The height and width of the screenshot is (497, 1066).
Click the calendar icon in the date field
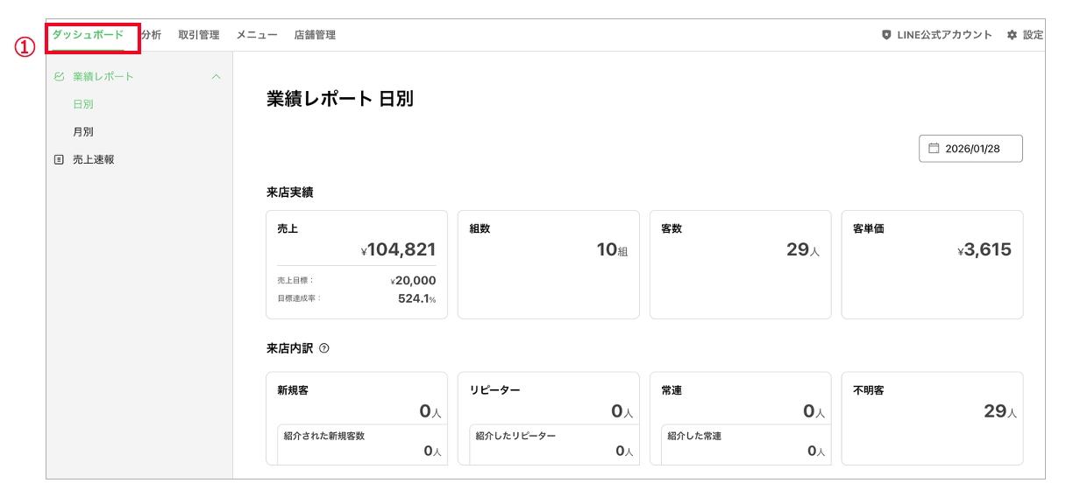click(x=934, y=149)
